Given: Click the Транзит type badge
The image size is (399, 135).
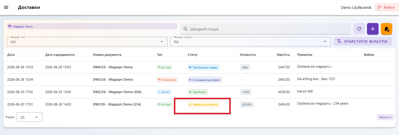Looking at the screenshot, I should (164, 92).
